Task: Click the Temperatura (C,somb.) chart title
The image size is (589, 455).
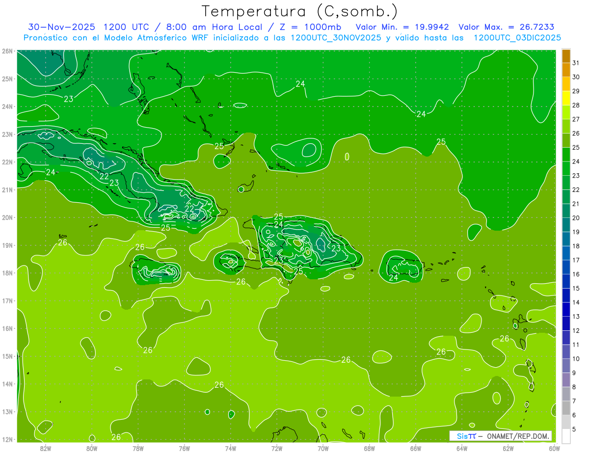Action: point(300,11)
